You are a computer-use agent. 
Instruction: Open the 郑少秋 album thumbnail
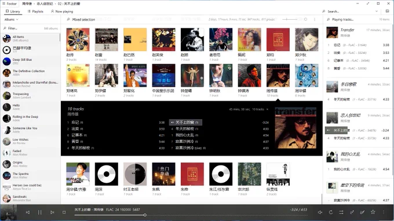[307, 40]
